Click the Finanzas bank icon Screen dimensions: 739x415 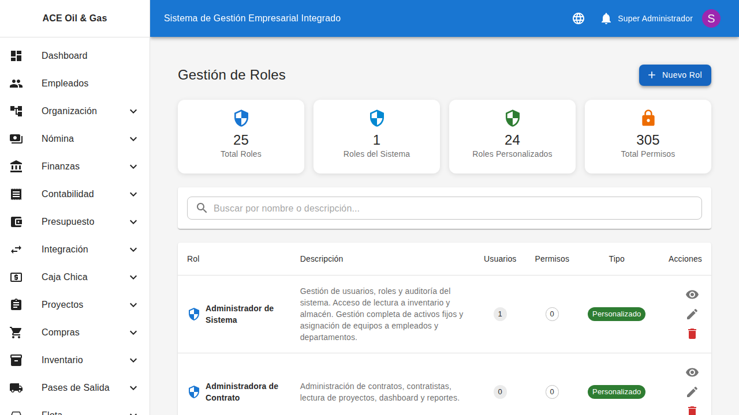(16, 167)
